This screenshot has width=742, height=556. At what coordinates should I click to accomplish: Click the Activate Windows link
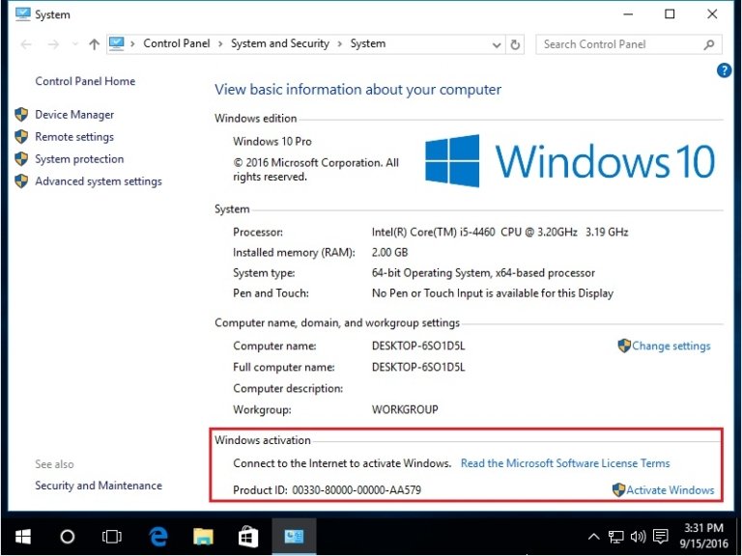[x=670, y=490]
